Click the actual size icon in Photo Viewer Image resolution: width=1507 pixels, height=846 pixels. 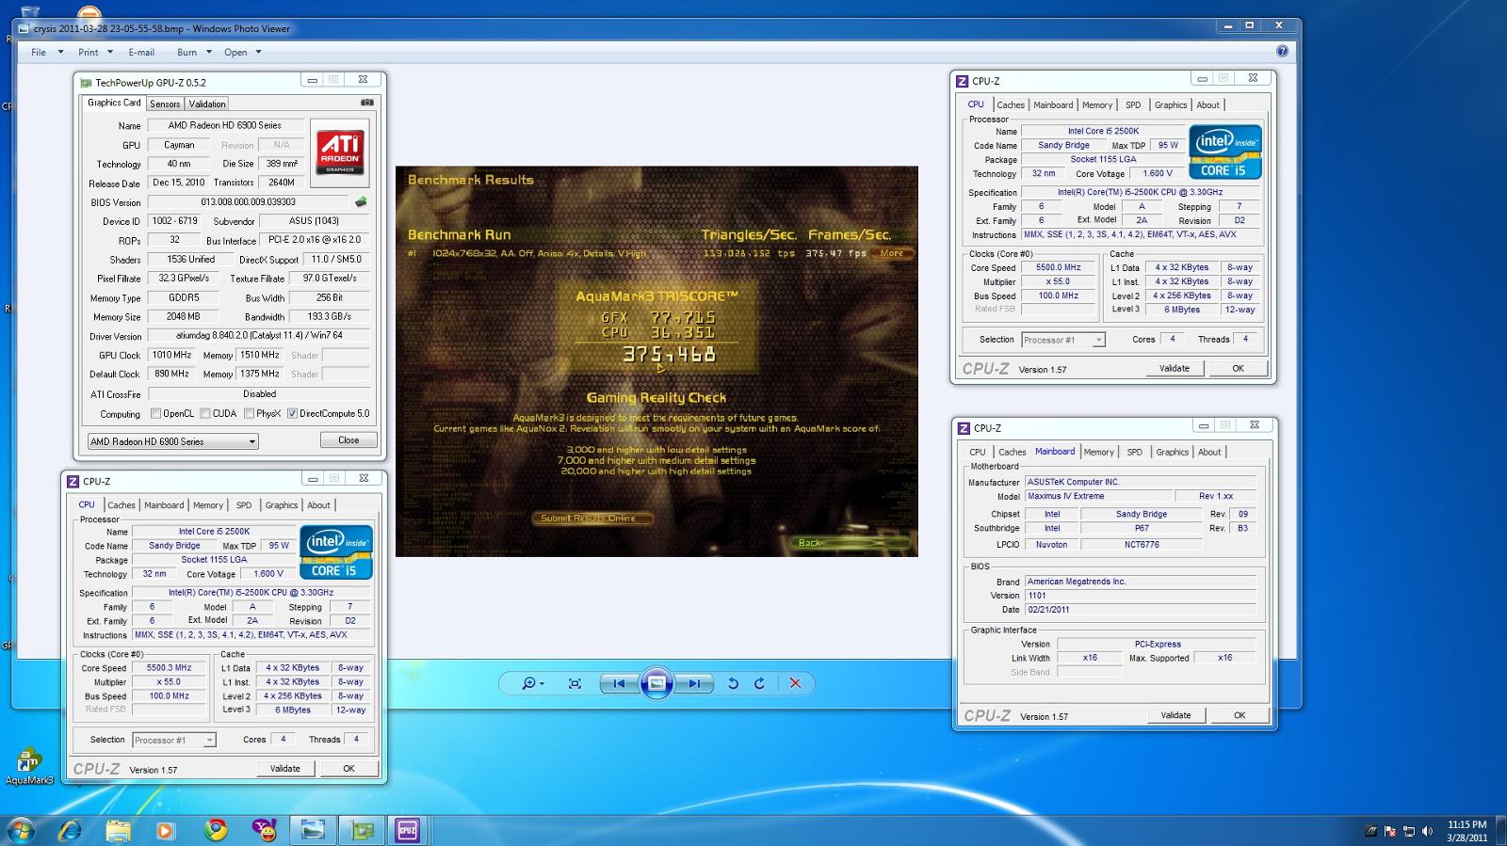[x=575, y=683]
